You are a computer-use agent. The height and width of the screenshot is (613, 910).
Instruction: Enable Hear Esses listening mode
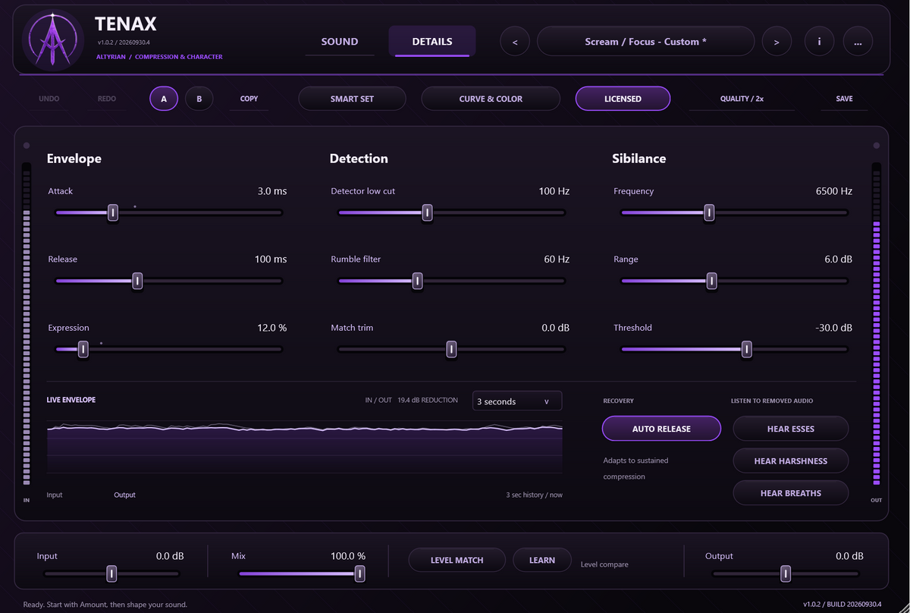[x=791, y=429]
